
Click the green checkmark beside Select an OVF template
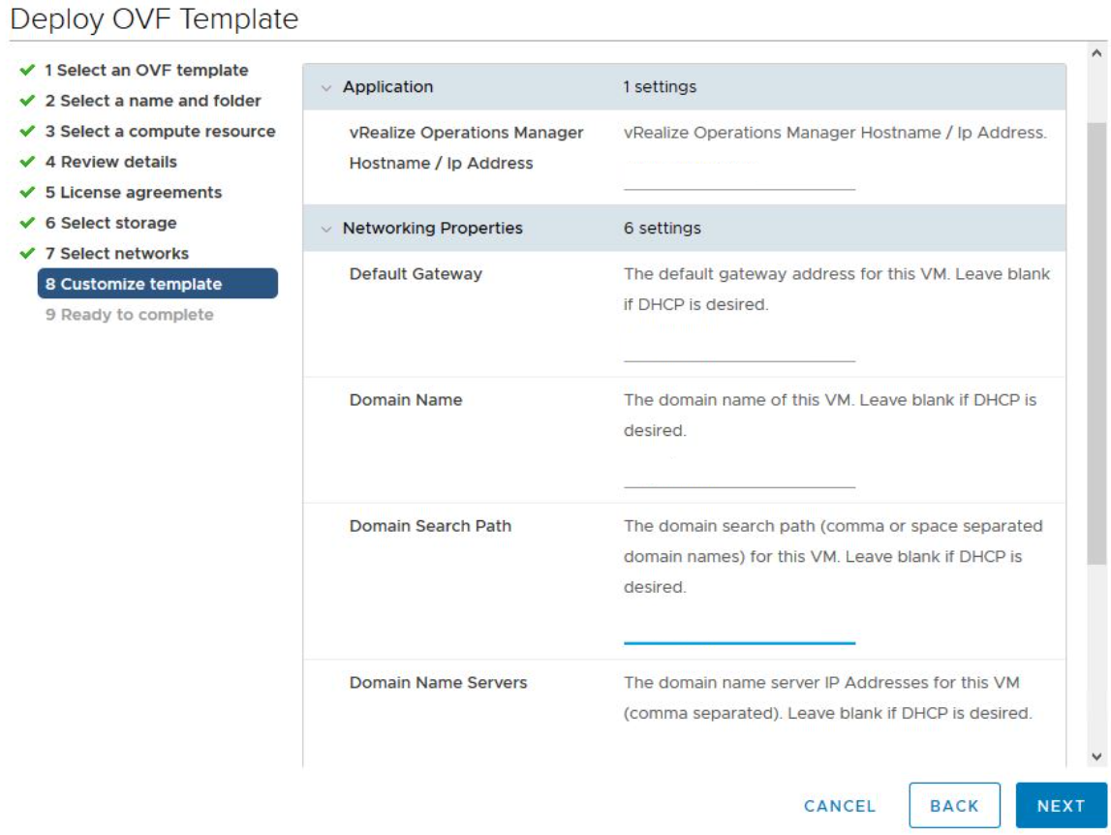[x=27, y=71]
